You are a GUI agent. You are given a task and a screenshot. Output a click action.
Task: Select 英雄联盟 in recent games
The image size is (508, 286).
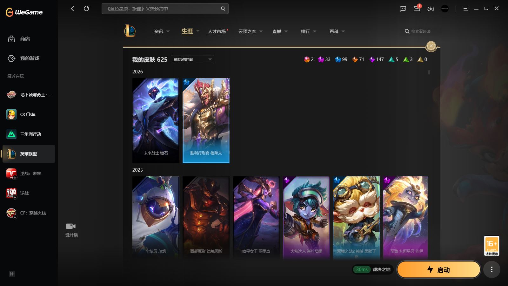click(29, 154)
